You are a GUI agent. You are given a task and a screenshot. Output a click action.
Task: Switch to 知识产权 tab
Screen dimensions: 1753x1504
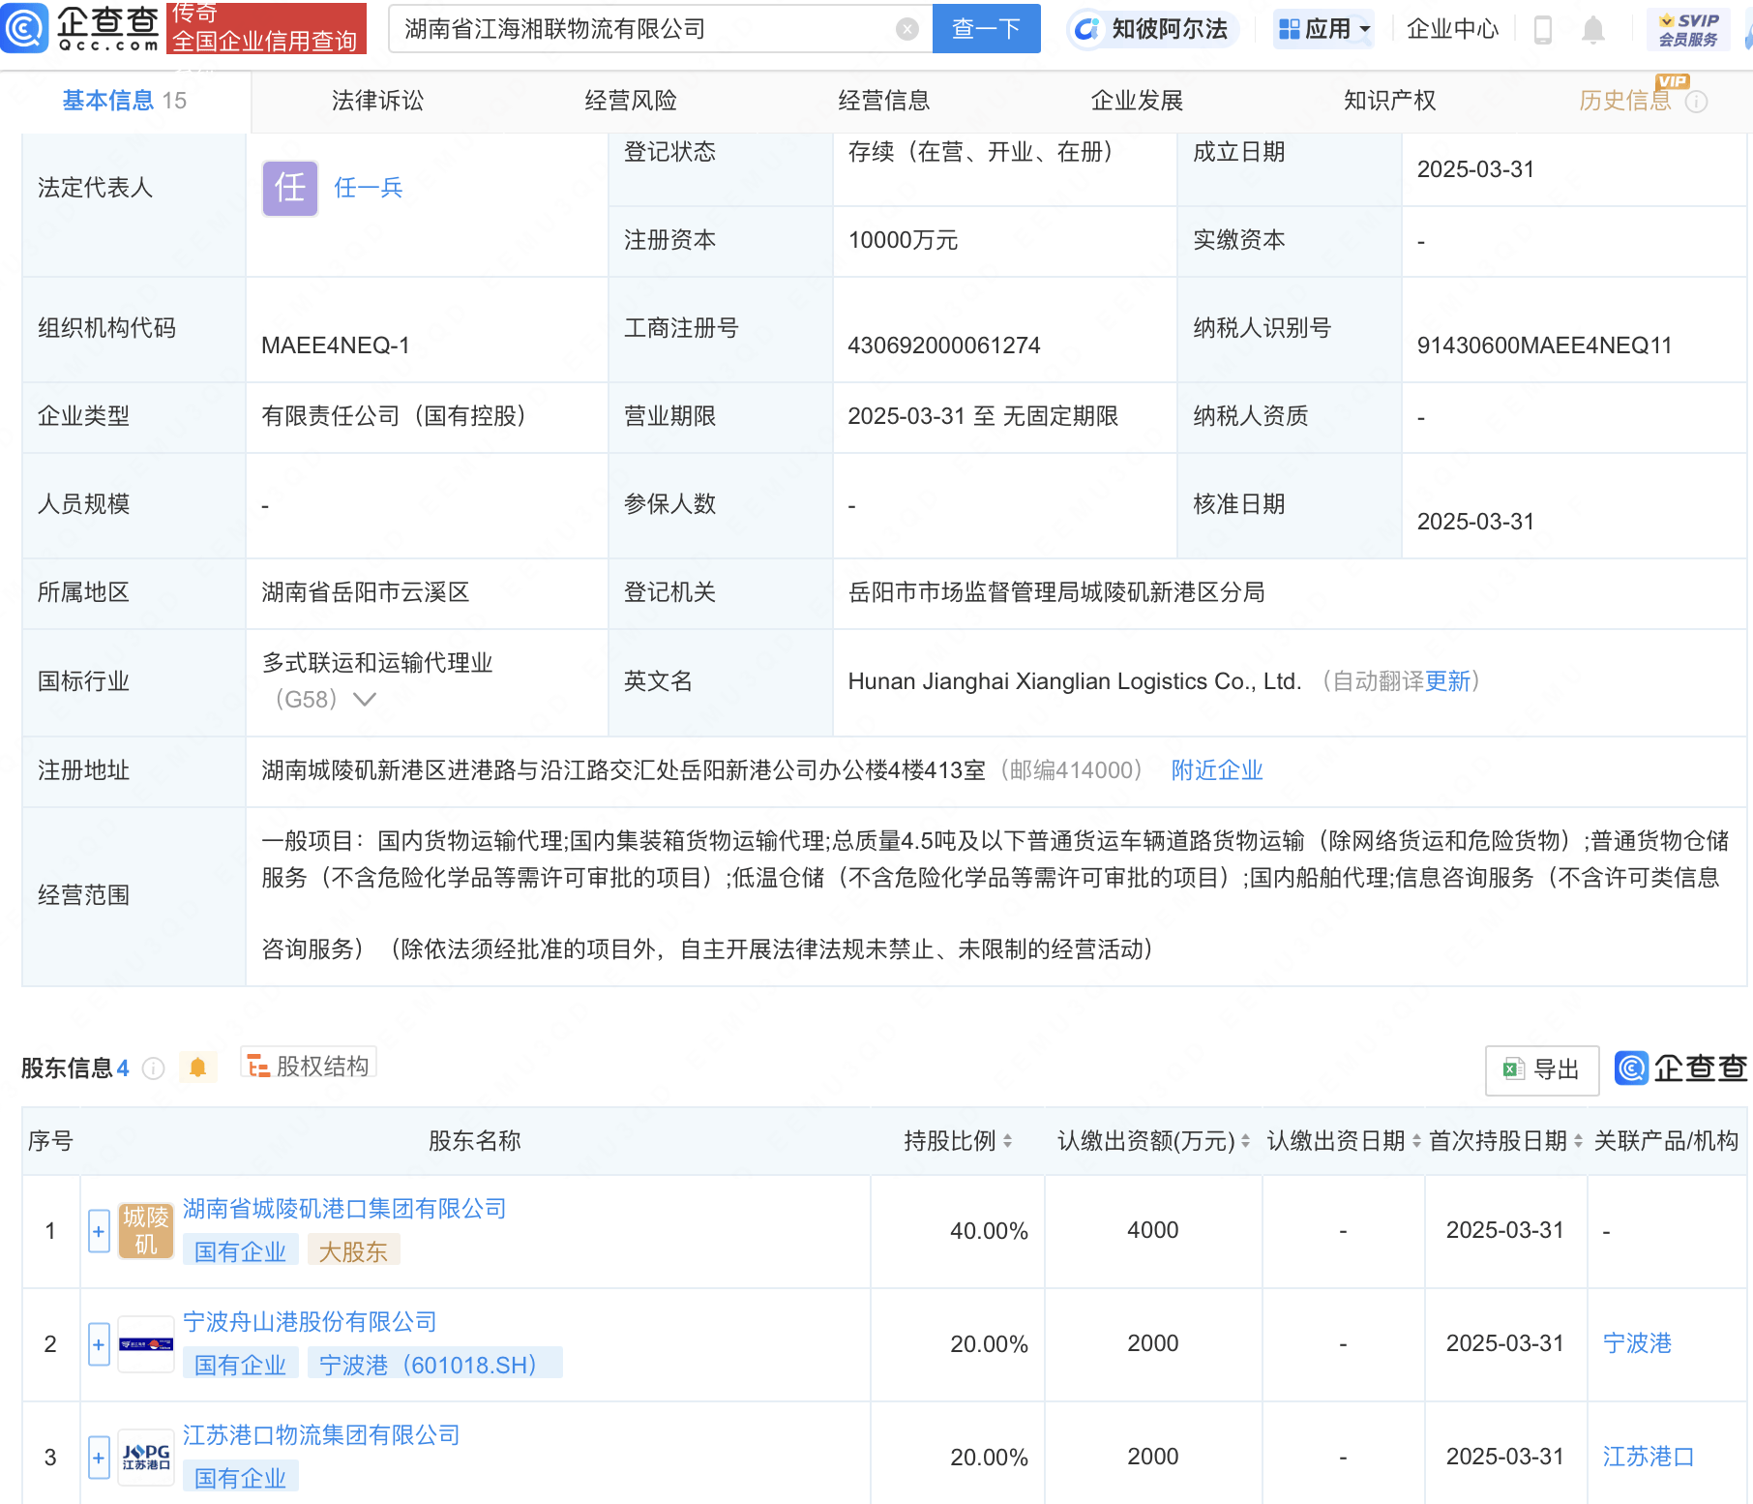[x=1390, y=101]
